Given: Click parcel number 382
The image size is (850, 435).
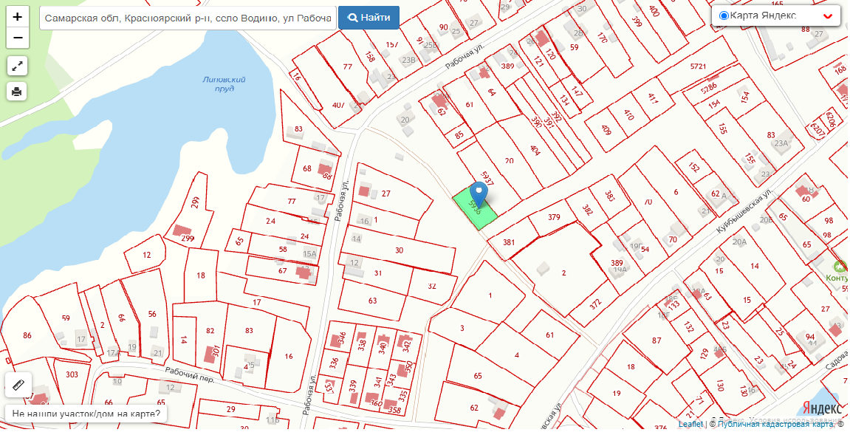Looking at the screenshot, I should tap(588, 210).
